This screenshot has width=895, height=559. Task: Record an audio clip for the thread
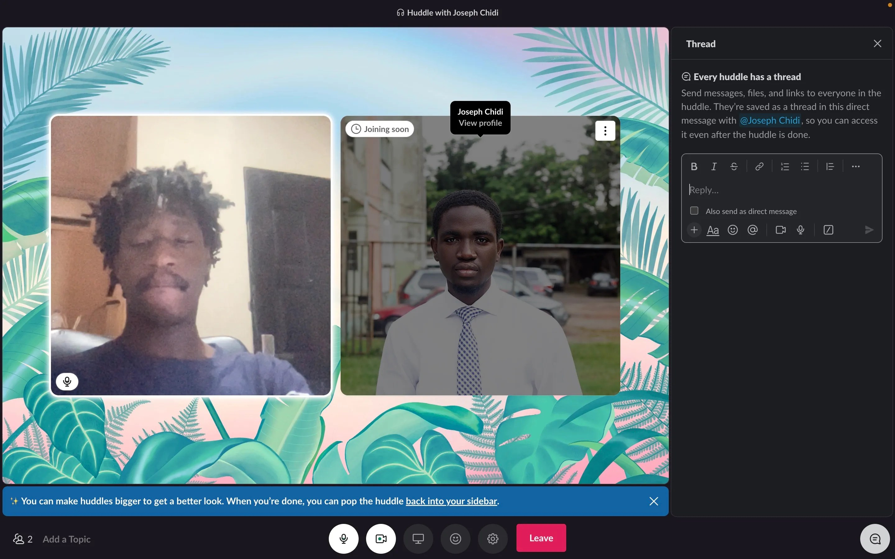tap(800, 230)
